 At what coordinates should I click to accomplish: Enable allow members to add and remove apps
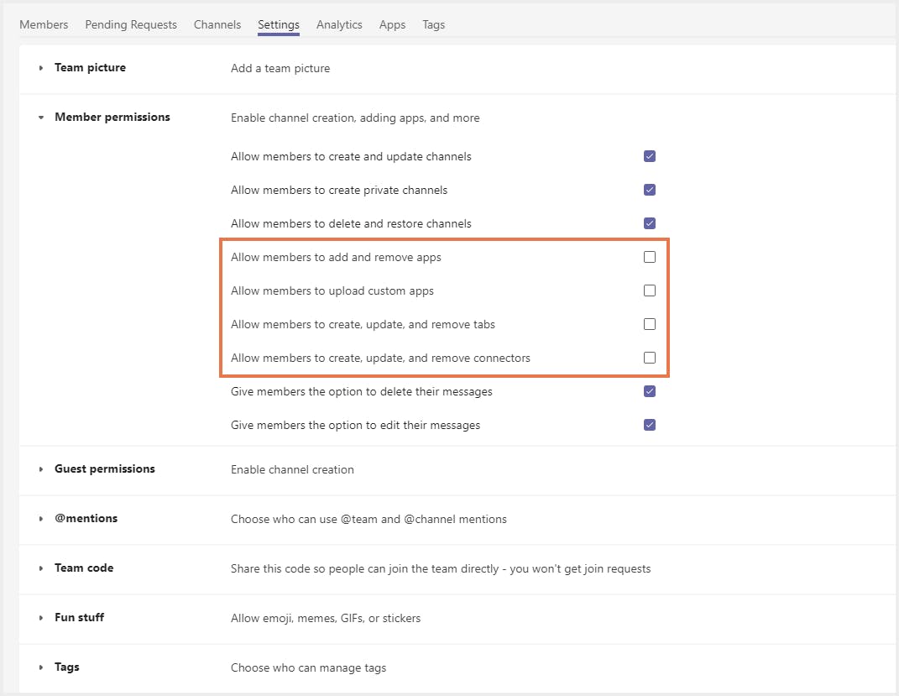click(x=650, y=257)
